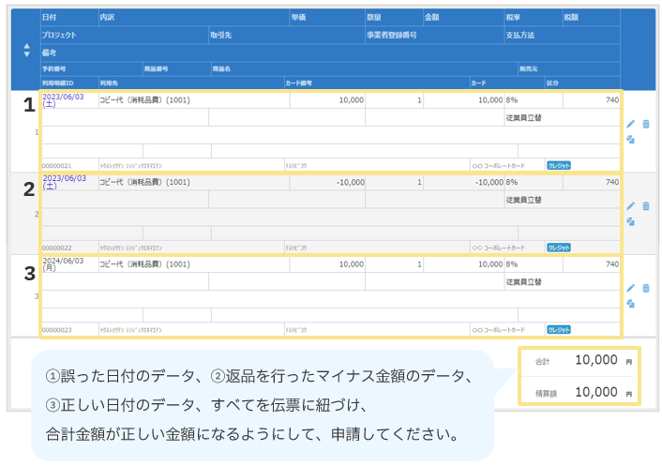Click the 日付 column header
Image resolution: width=662 pixels, height=466 pixels.
(49, 18)
